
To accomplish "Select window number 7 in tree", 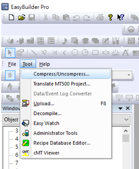I will [x=17, y=163].
